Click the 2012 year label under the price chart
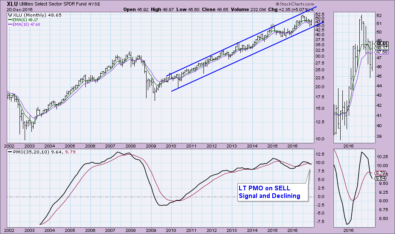 coord(212,146)
